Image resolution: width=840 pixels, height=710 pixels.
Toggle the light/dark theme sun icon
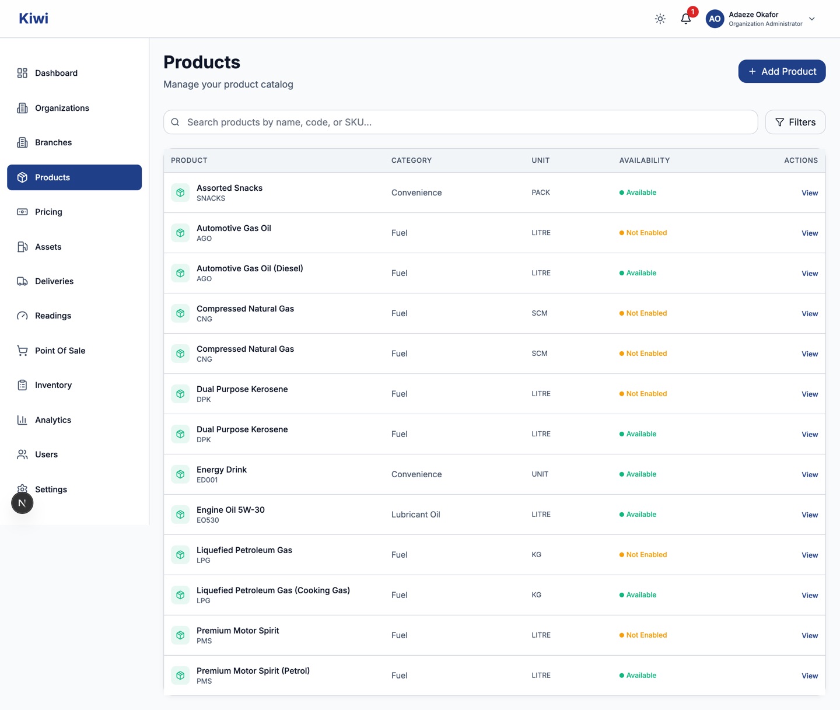click(660, 19)
